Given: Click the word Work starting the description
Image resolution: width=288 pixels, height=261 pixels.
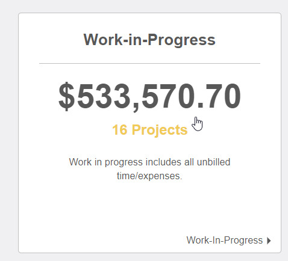Looking at the screenshot, I should [x=80, y=162].
